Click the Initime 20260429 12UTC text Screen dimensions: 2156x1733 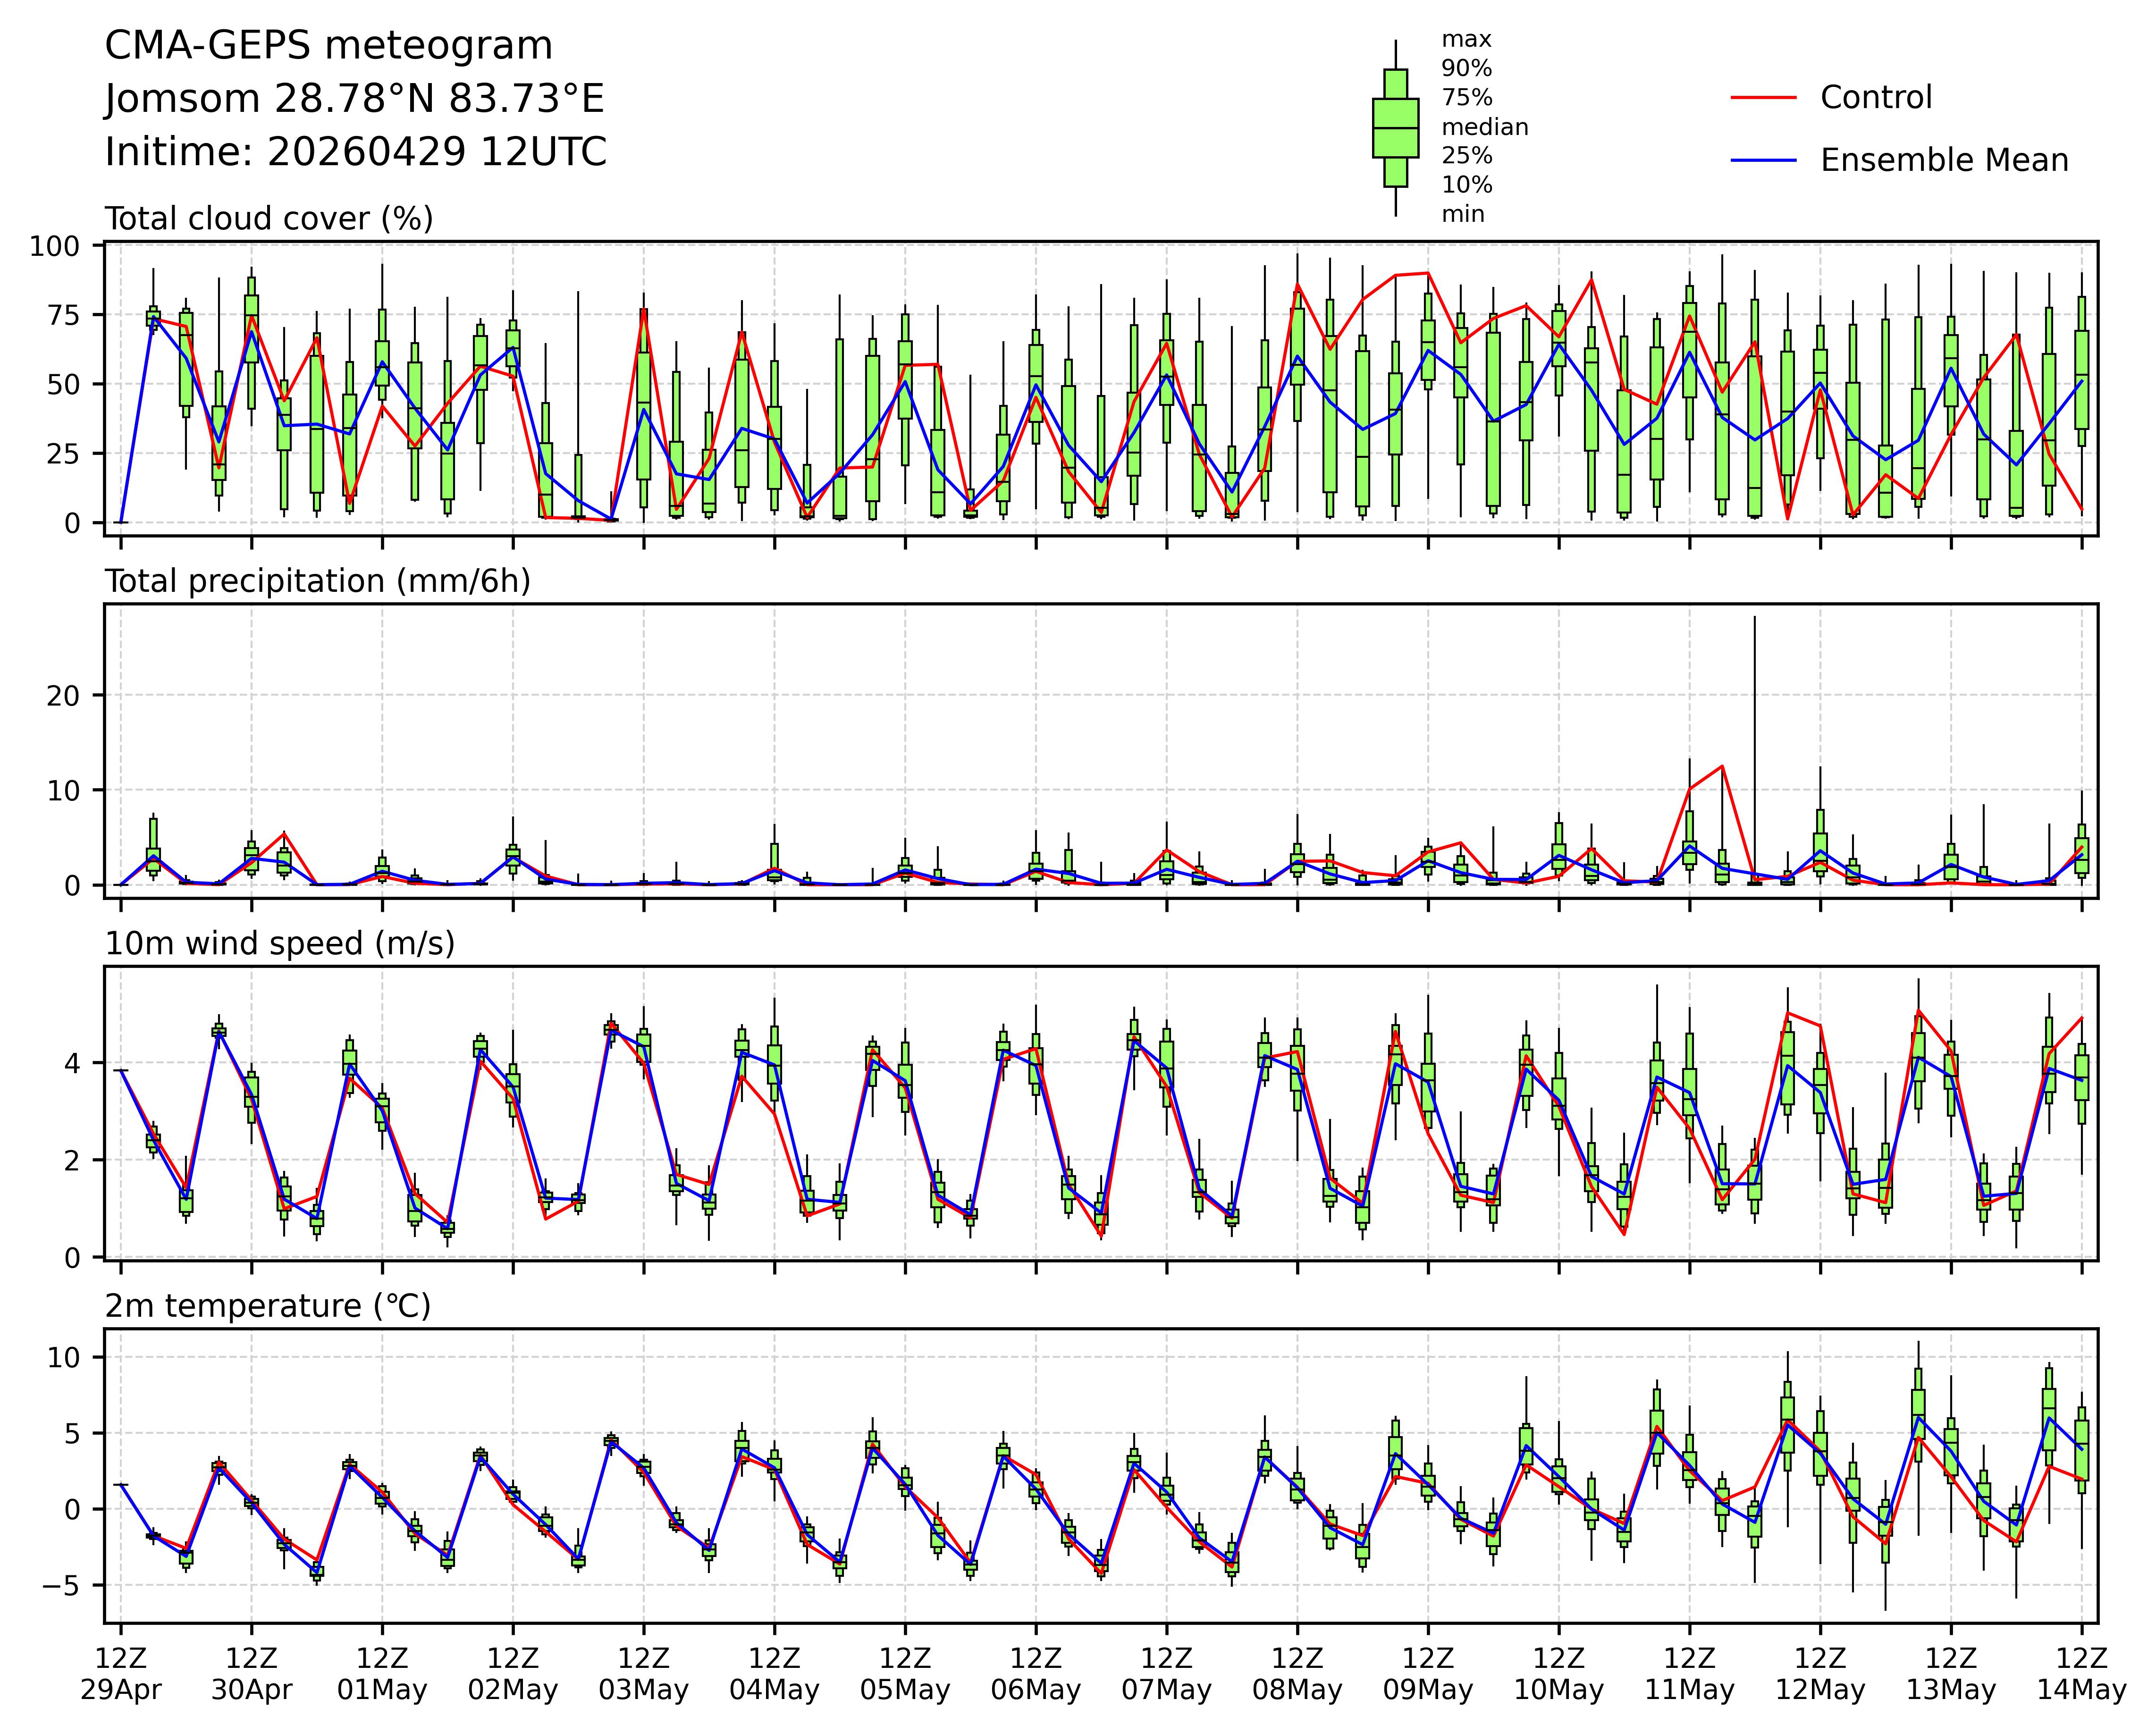pos(355,152)
